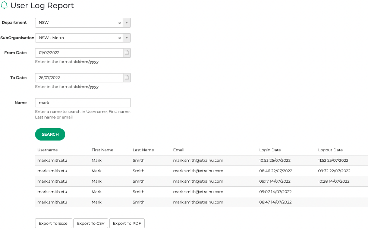Expand the SubOrganisation dropdown arrow
Image resolution: width=368 pixels, height=230 pixels.
[x=127, y=38]
